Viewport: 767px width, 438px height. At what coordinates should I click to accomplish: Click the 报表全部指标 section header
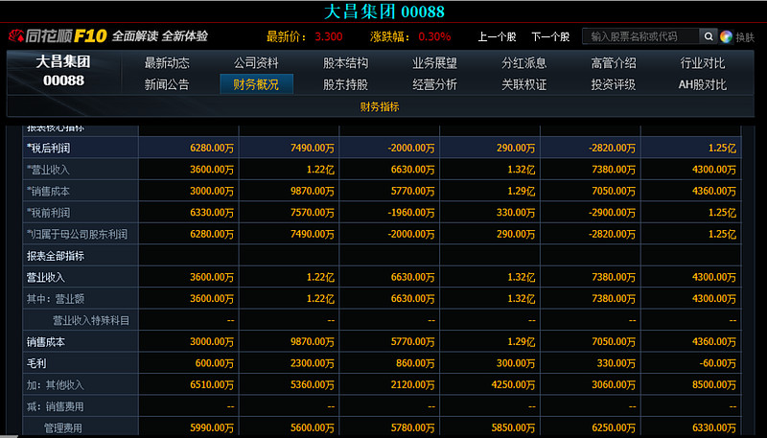click(56, 256)
